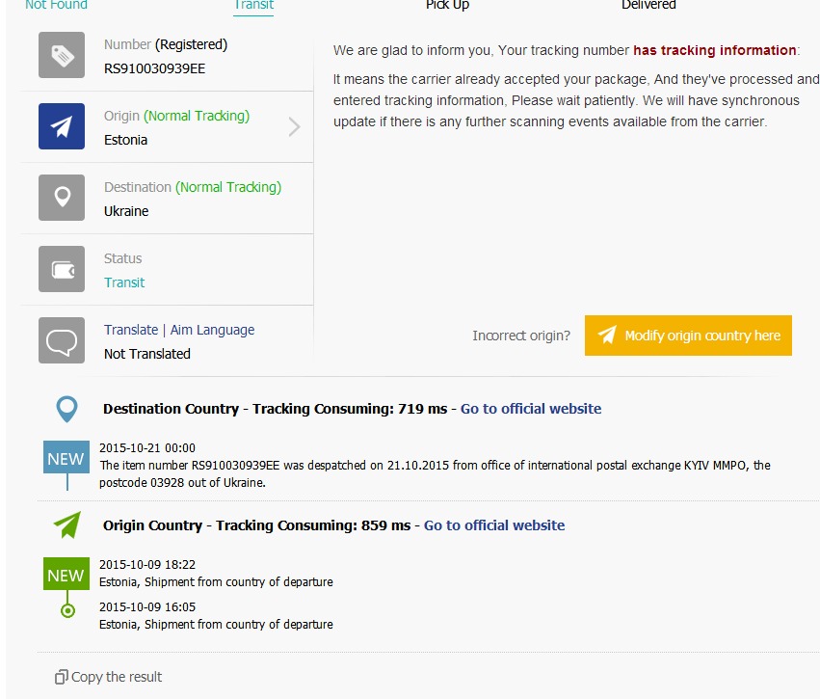
Task: Open the Aim Language link
Action: pos(212,330)
